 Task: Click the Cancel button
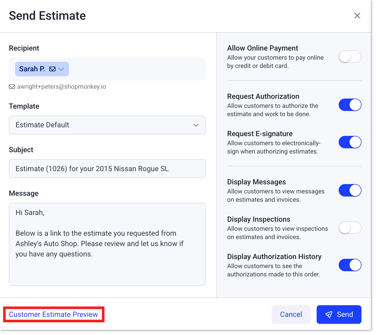pos(291,314)
